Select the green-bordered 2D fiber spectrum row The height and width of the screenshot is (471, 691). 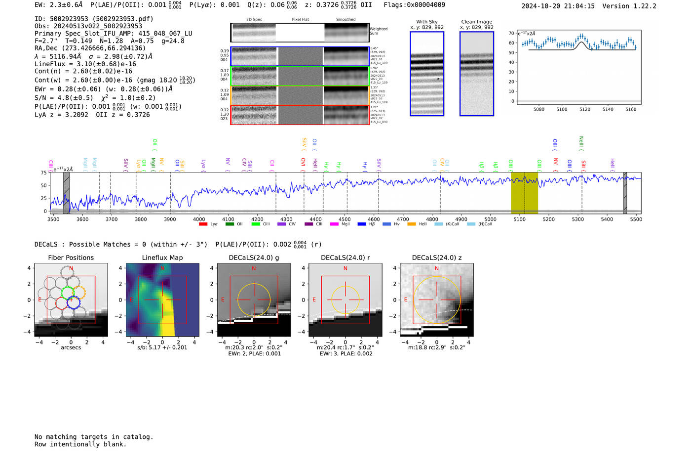300,76
